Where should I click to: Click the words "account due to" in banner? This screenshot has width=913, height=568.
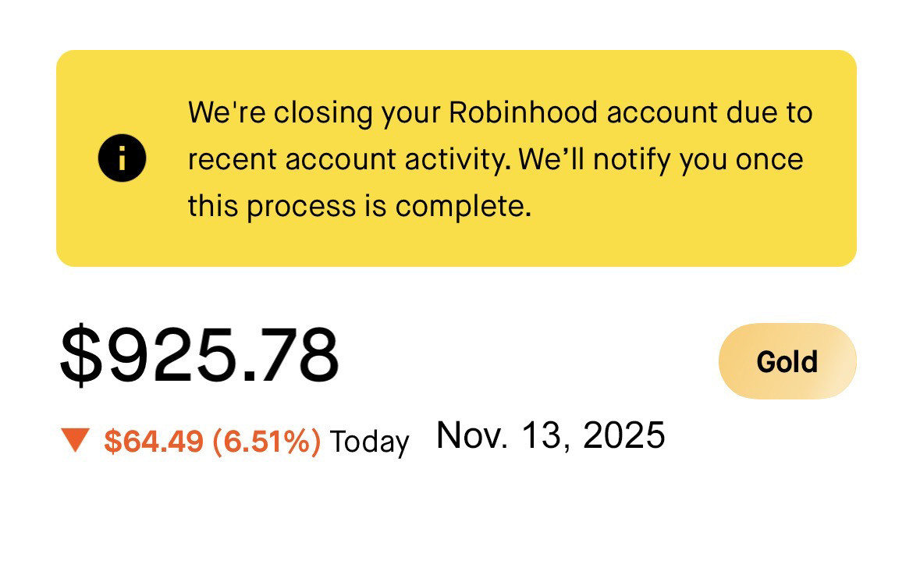coord(709,112)
